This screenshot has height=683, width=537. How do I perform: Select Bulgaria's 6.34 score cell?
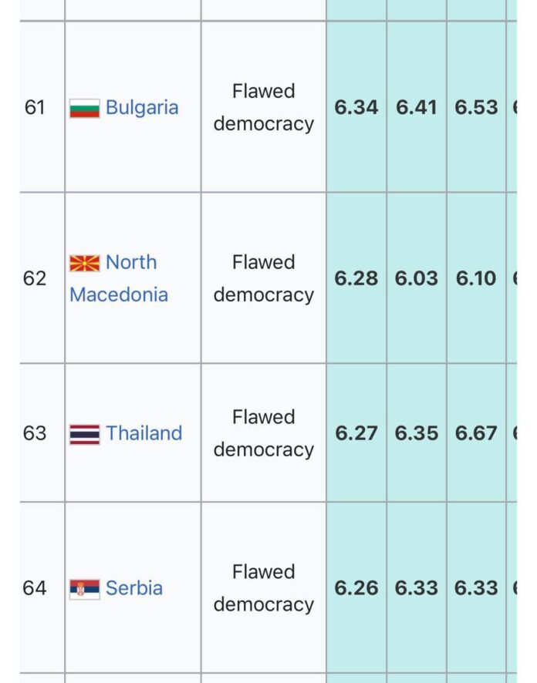tap(356, 108)
